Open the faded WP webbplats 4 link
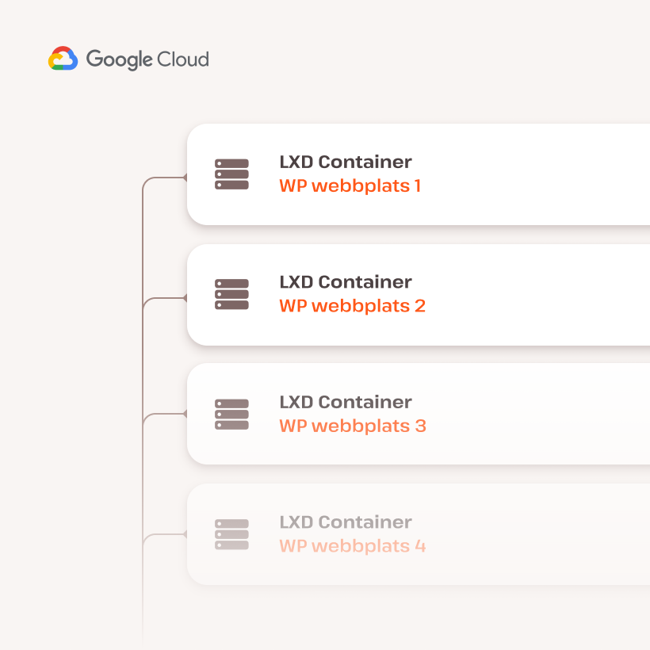650x650 pixels. pyautogui.click(x=353, y=546)
